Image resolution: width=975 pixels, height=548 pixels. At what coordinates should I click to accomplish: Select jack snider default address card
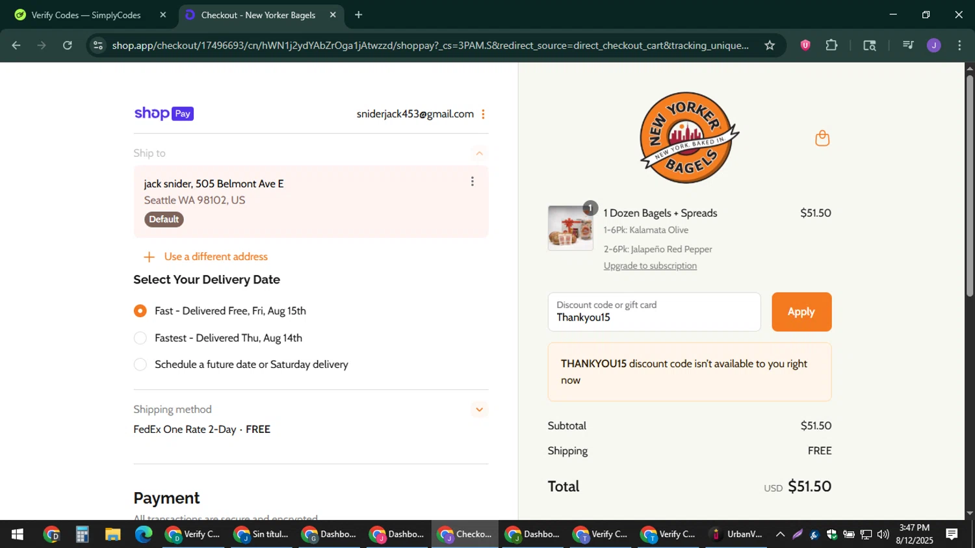(x=311, y=202)
